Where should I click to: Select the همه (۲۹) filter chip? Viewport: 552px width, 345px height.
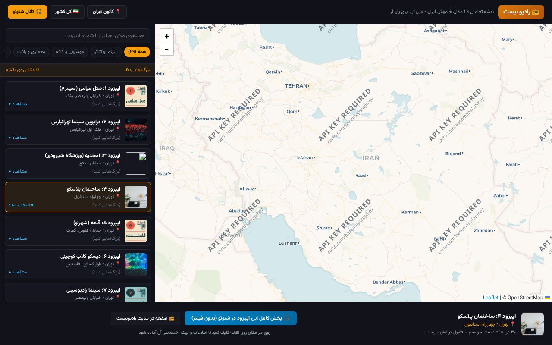click(x=137, y=52)
